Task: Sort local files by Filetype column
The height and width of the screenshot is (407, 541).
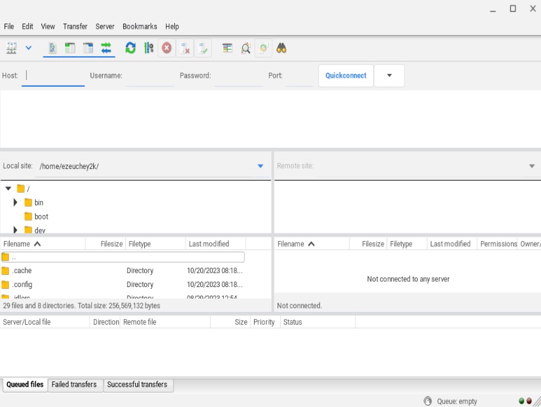Action: point(156,244)
